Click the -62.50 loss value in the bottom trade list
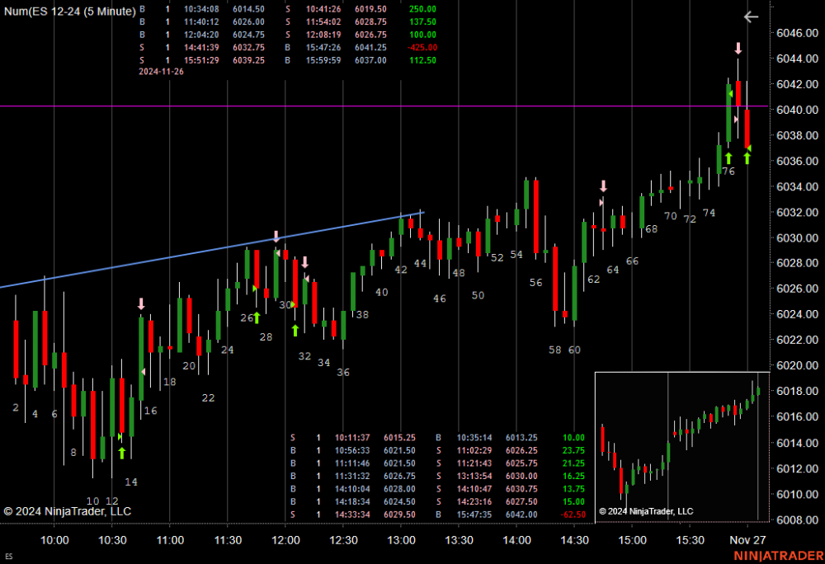Screen dimensions: 825x564 [573, 515]
